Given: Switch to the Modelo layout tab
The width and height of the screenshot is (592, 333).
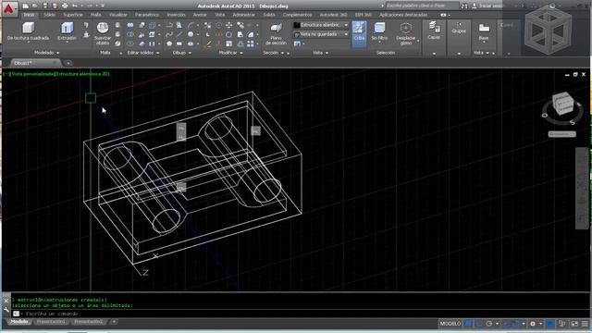Looking at the screenshot, I should (x=19, y=322).
